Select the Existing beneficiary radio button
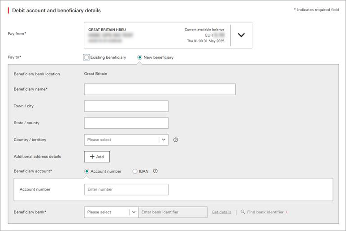Screen dimensions: 346x231 [86, 57]
